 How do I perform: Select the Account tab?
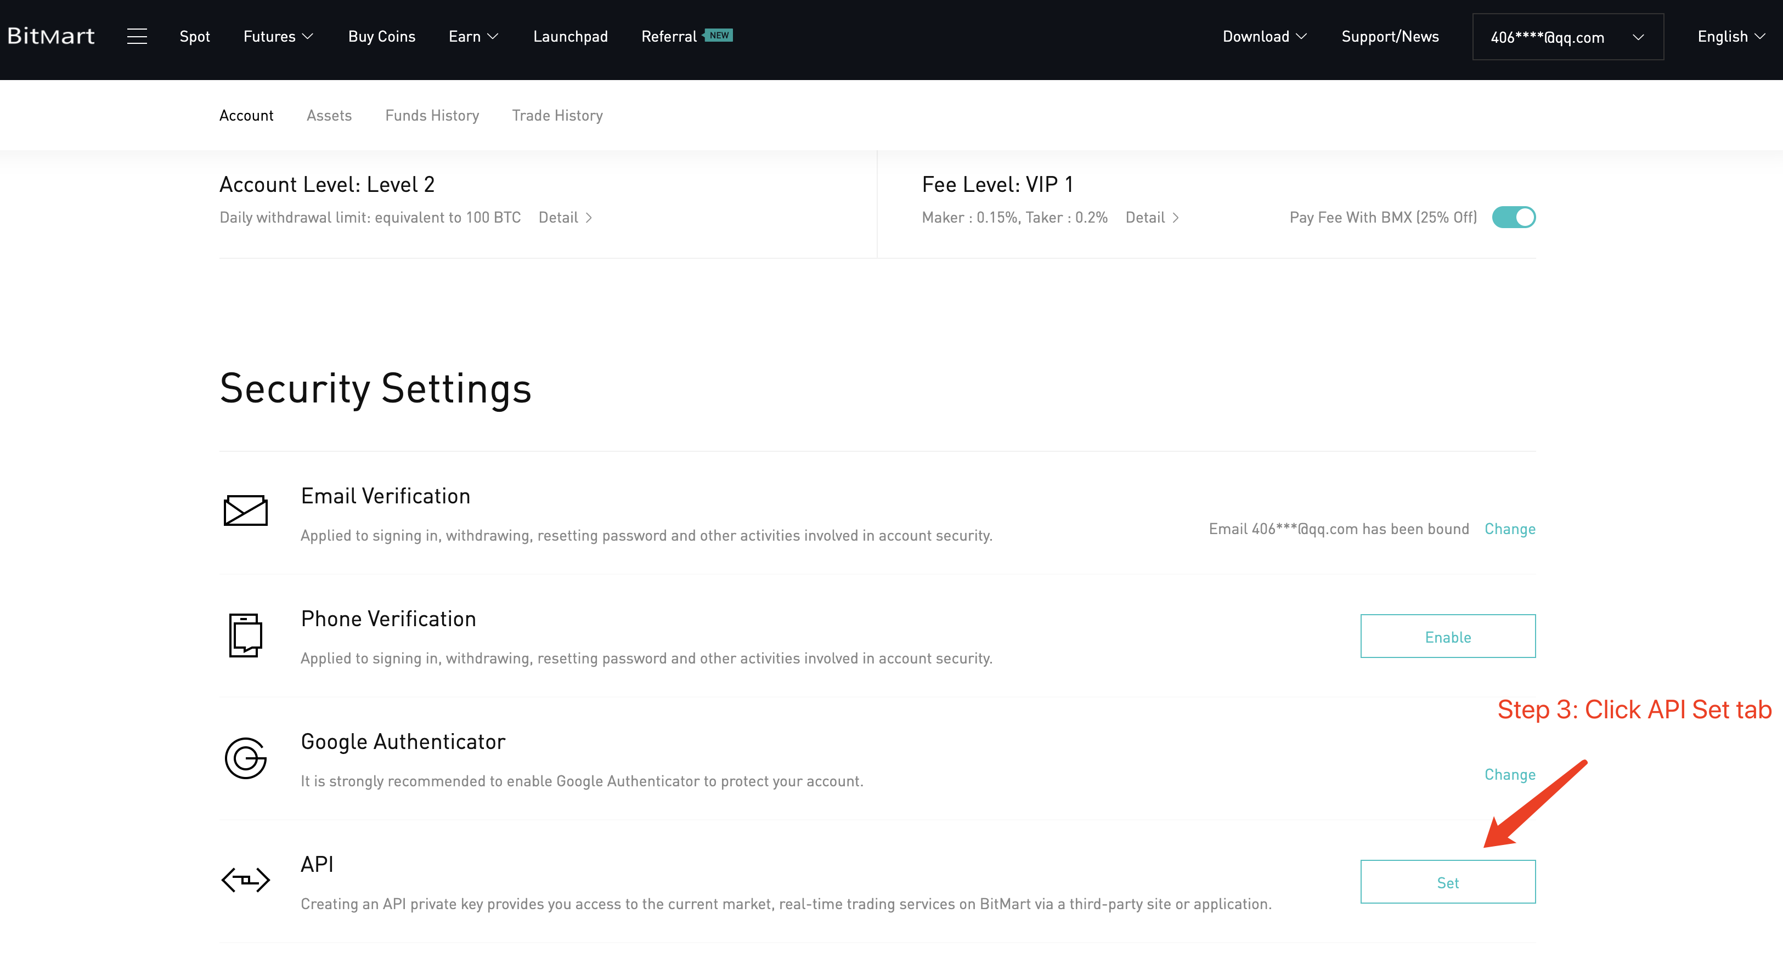click(x=246, y=116)
